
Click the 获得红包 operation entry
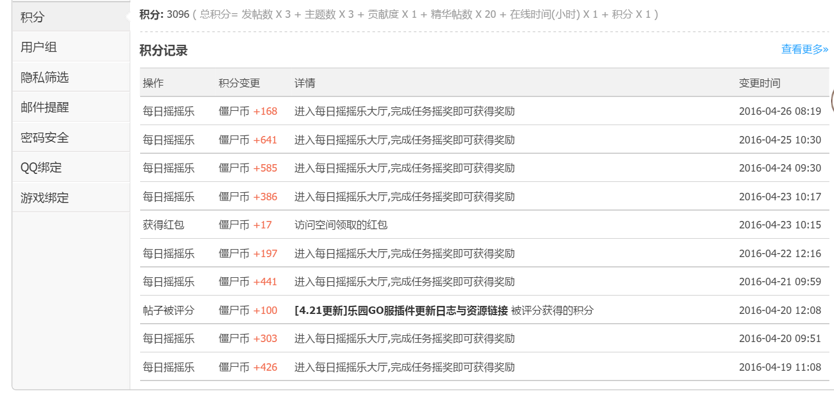coord(163,225)
